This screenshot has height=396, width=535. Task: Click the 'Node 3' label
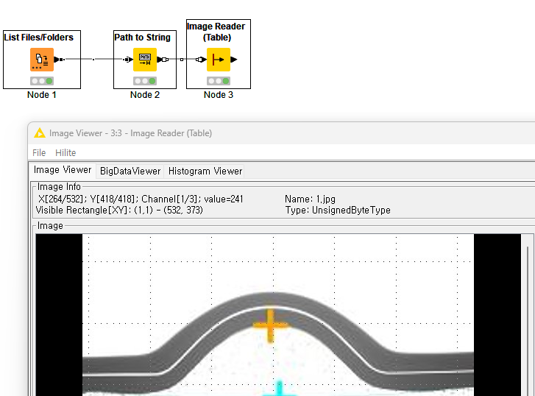[219, 95]
